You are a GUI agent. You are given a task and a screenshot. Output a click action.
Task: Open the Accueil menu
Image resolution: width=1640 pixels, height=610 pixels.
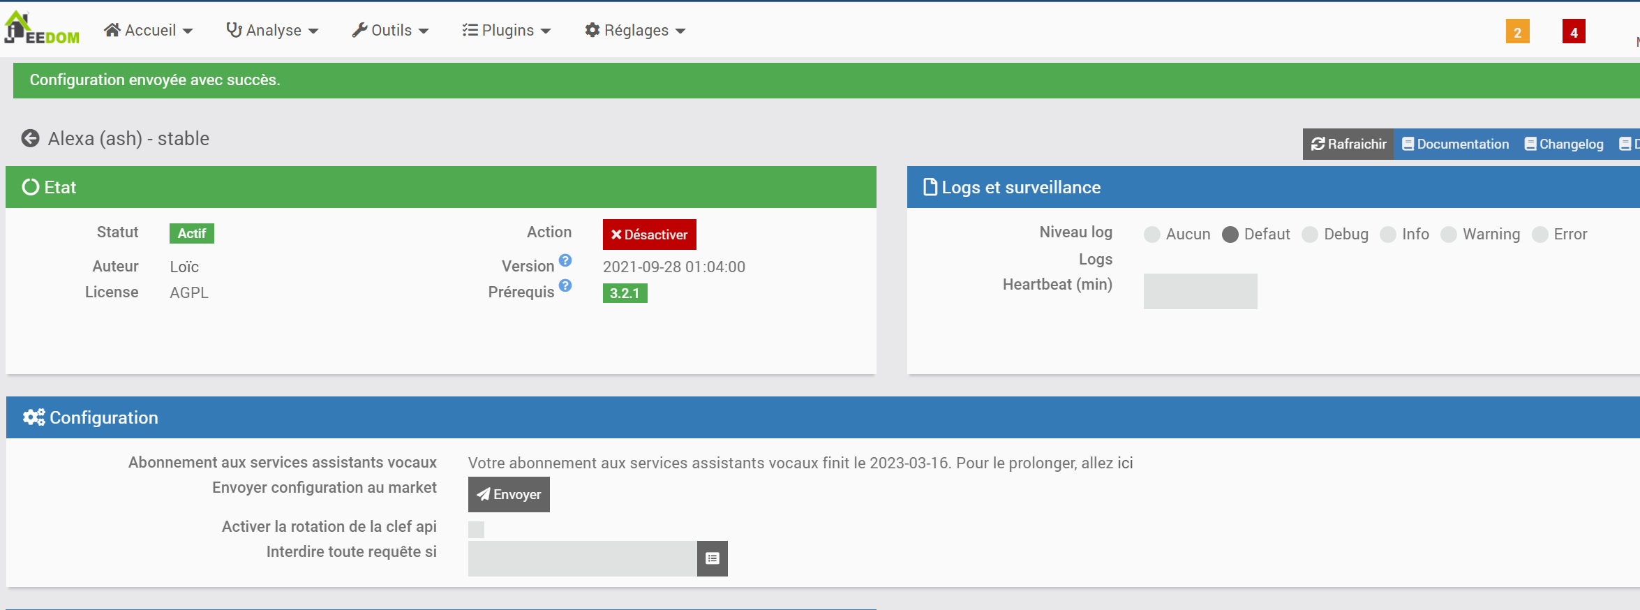coord(148,30)
